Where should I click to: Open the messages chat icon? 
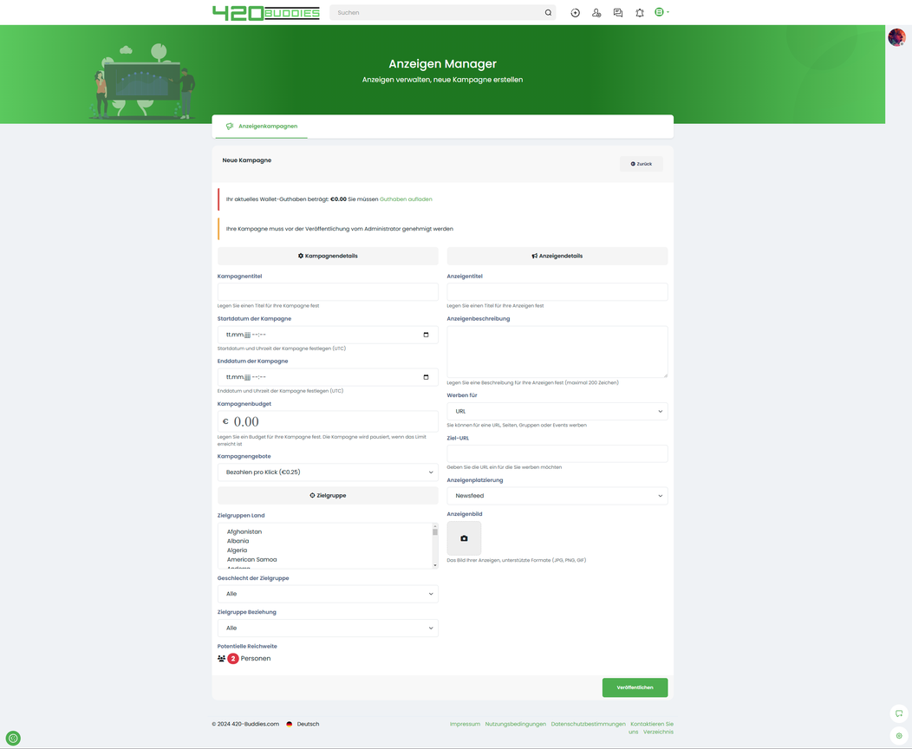click(618, 13)
